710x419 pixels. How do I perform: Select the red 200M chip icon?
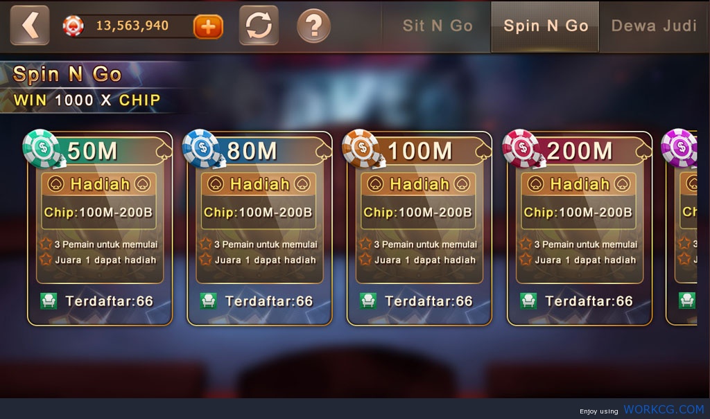521,148
